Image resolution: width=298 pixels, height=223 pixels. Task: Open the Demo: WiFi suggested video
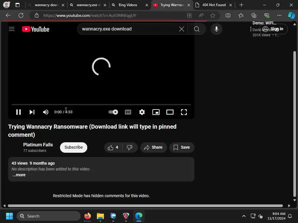click(x=264, y=23)
